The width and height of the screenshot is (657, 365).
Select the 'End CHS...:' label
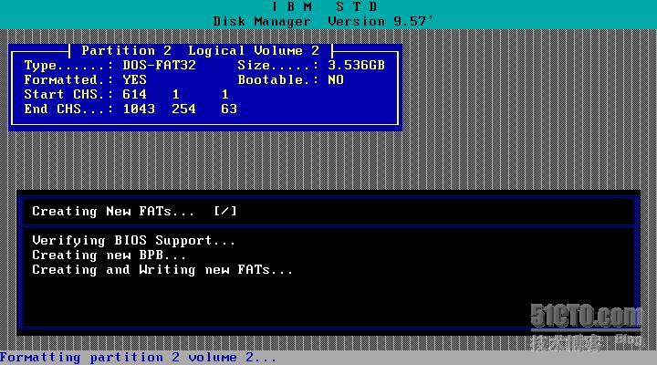pyautogui.click(x=68, y=109)
